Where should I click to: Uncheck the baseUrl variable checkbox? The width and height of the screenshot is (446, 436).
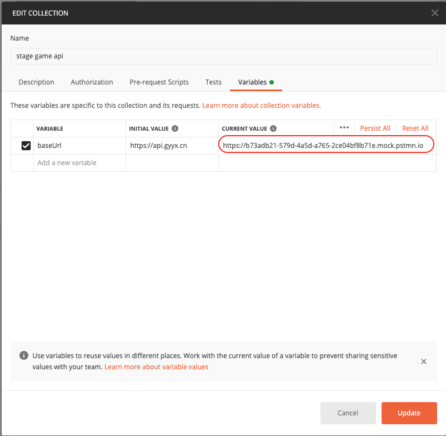tap(26, 146)
